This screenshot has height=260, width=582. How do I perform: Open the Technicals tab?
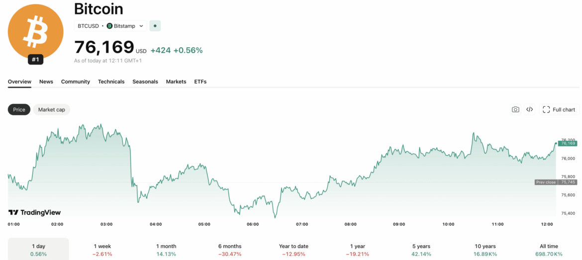pyautogui.click(x=111, y=81)
